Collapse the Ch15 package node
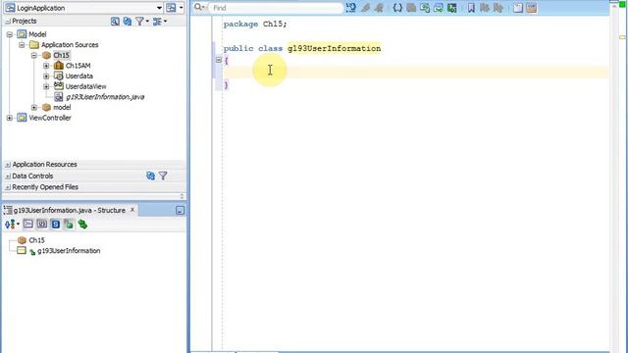The height and width of the screenshot is (353, 628). pyautogui.click(x=33, y=55)
